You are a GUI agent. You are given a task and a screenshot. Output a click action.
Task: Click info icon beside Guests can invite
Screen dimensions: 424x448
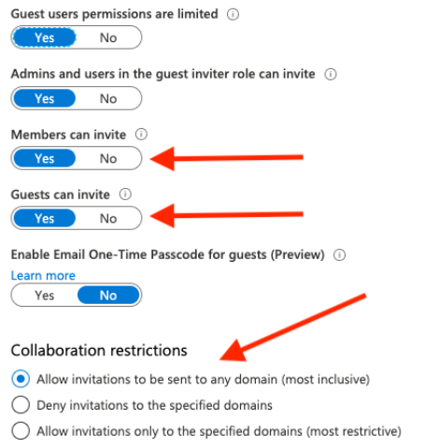tap(125, 195)
